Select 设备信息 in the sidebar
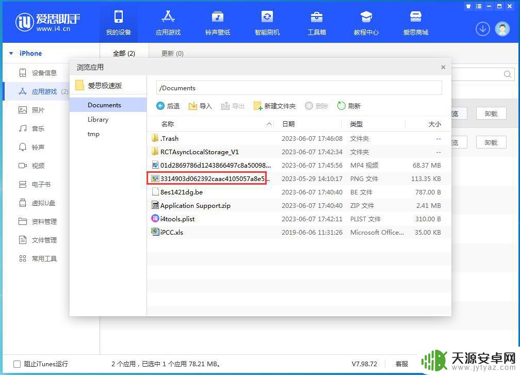The image size is (520, 375). (38, 73)
